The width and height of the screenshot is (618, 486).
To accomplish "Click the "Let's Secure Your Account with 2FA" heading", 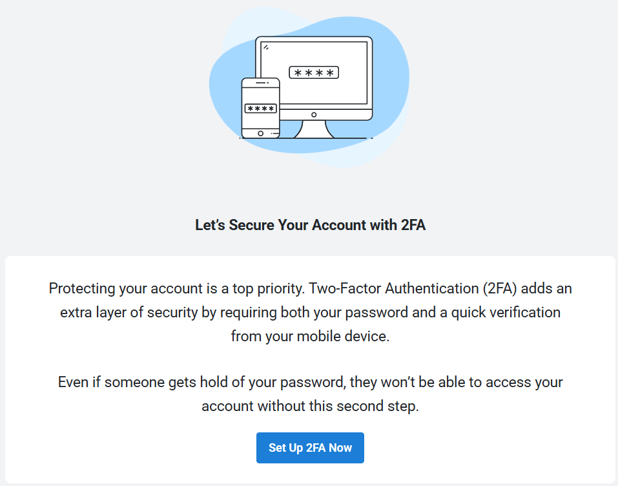I will click(310, 225).
